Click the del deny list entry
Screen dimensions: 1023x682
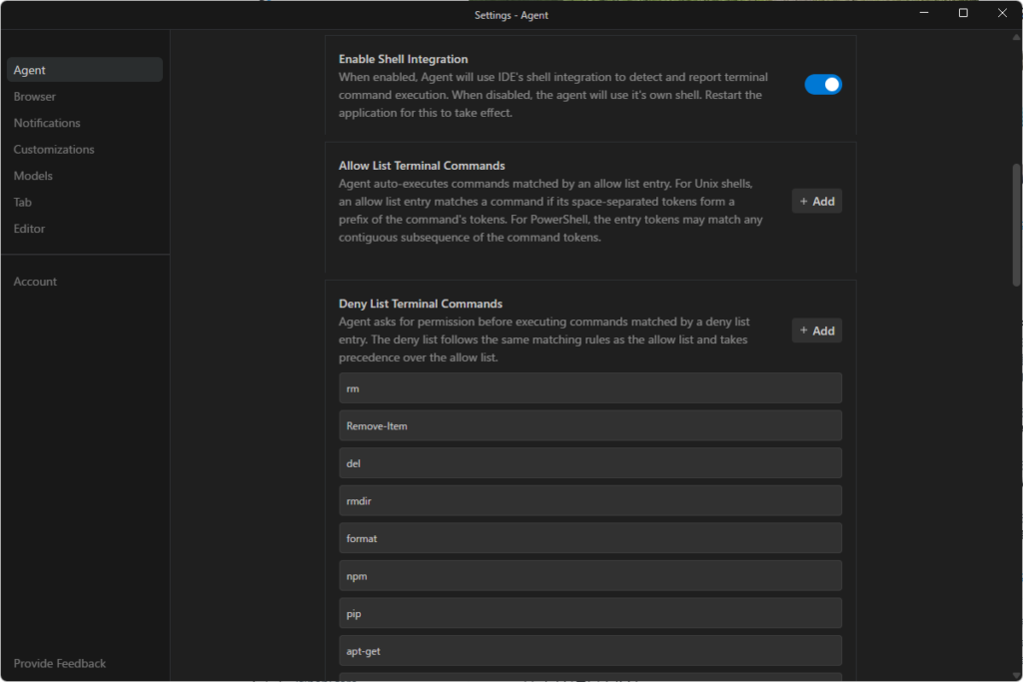(x=589, y=463)
